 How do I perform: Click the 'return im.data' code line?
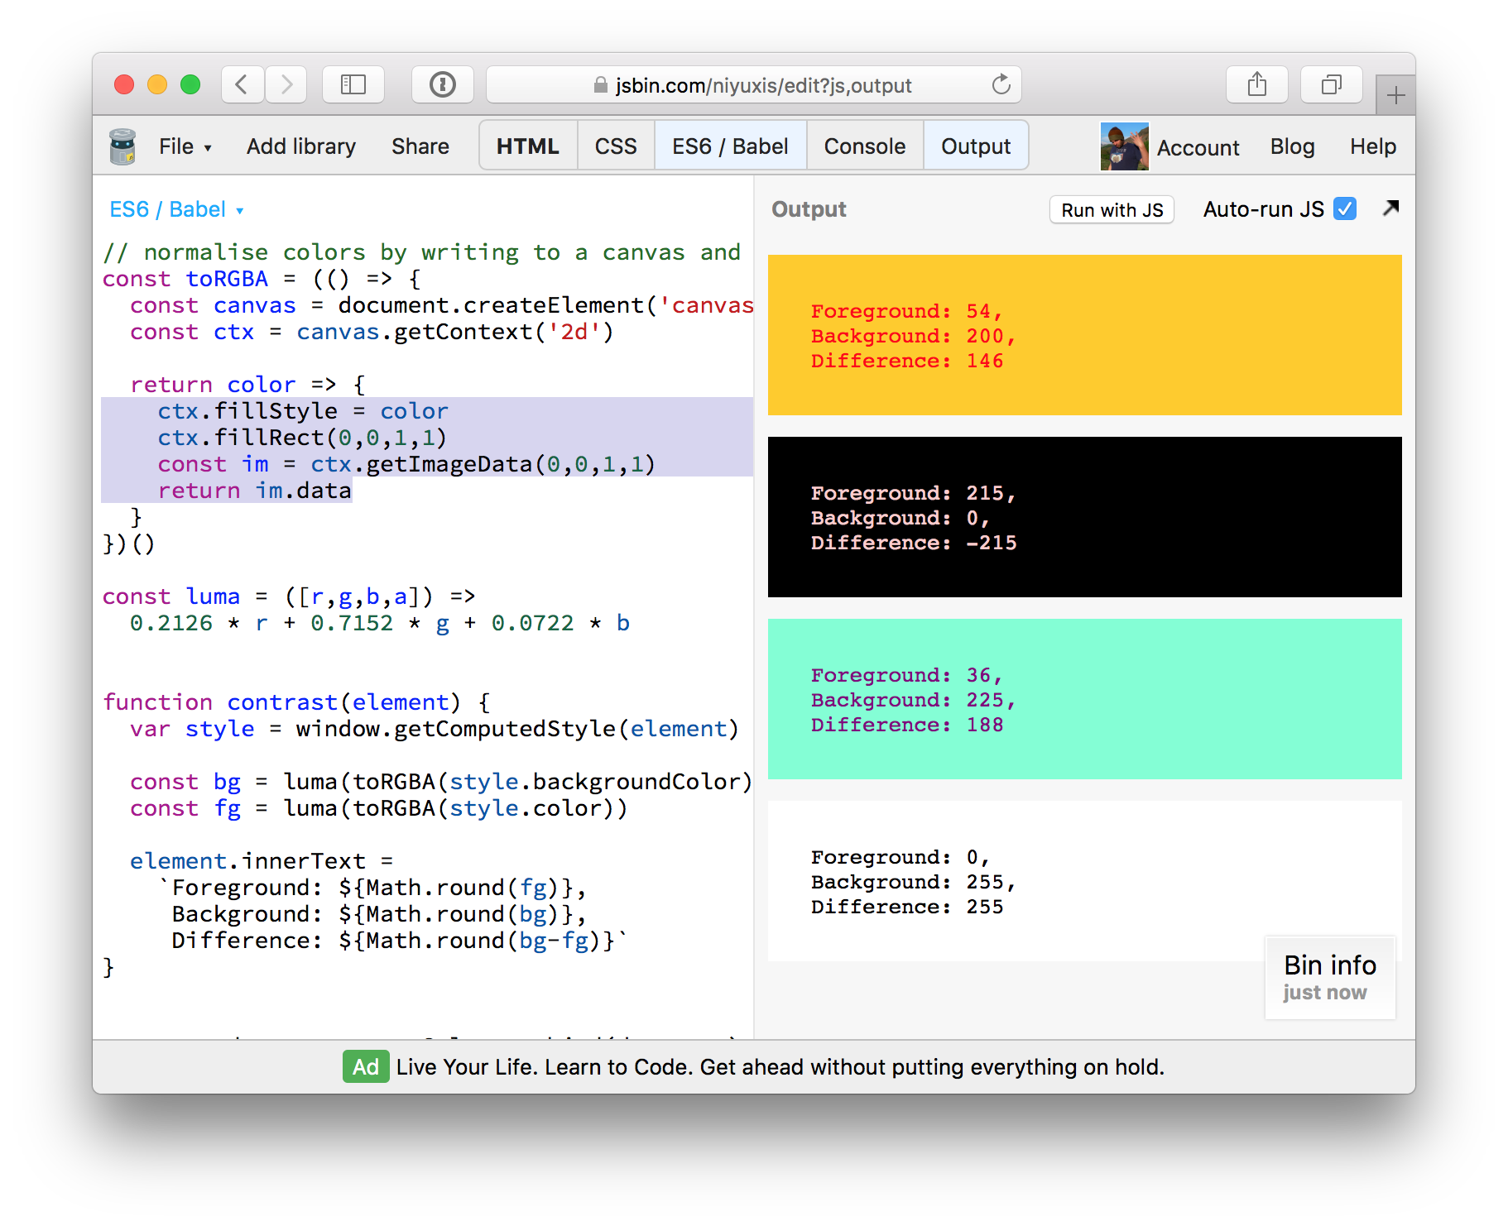click(x=254, y=491)
